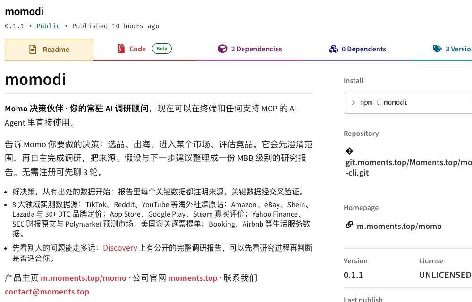The width and height of the screenshot is (472, 302).
Task: Click the large momodi readme heading
Action: pyautogui.click(x=35, y=79)
